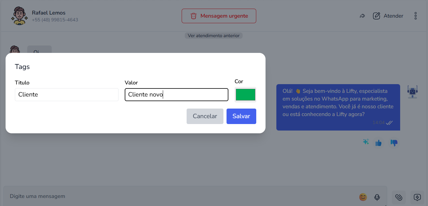This screenshot has height=206, width=428.
Task: Open quick replies lightning chat icon
Action: pyautogui.click(x=417, y=197)
